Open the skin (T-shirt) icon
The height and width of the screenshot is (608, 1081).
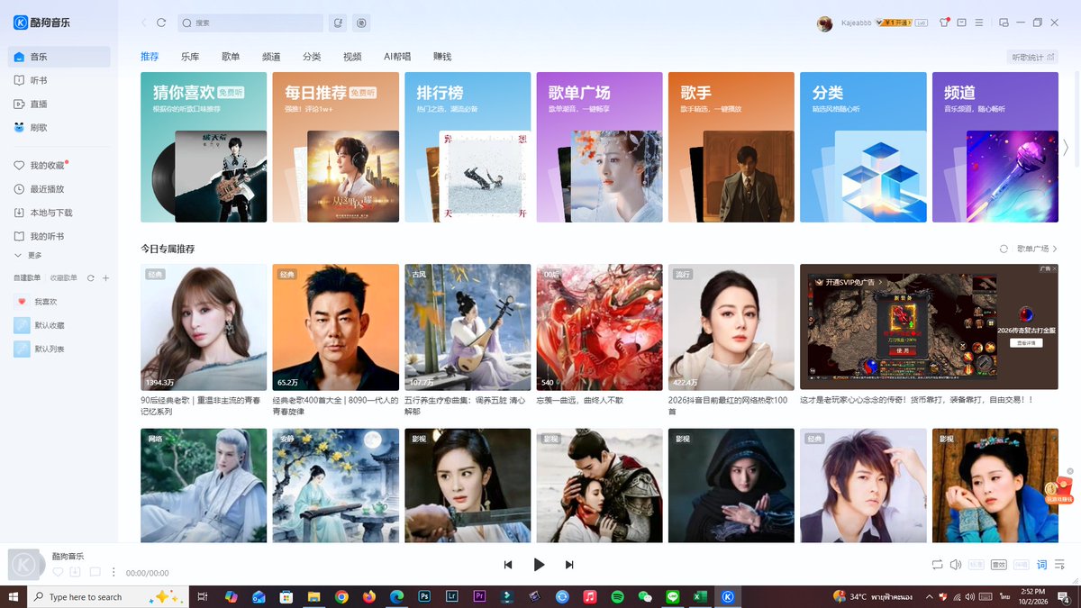tap(944, 23)
